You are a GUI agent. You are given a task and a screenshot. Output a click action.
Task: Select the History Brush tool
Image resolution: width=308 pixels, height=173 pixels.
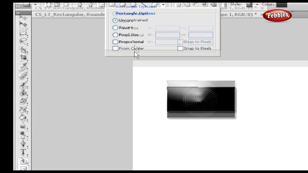point(23,101)
